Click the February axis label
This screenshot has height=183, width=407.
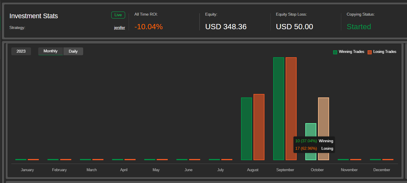[x=59, y=170]
